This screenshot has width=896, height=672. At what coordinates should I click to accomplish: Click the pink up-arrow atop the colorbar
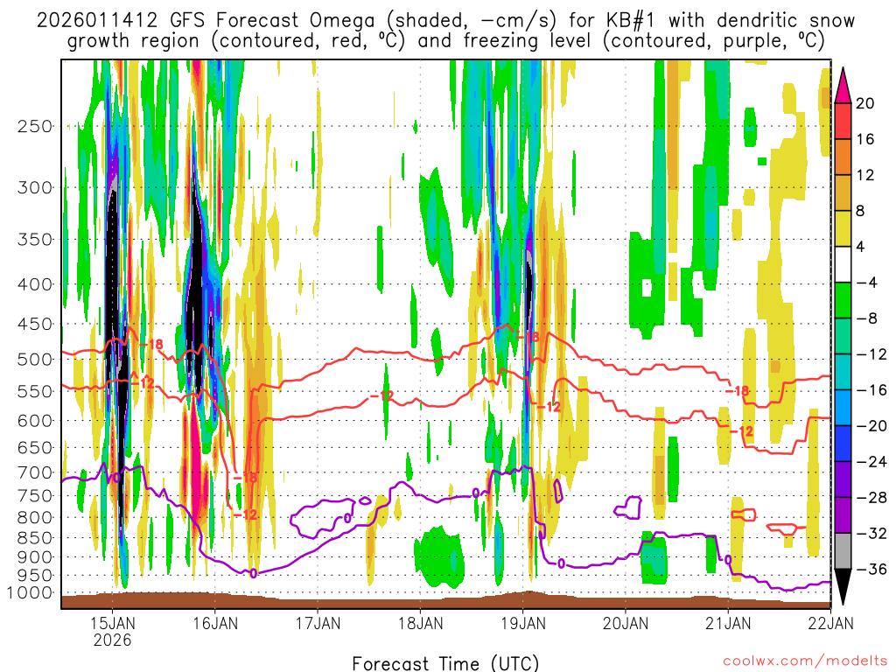pos(845,85)
